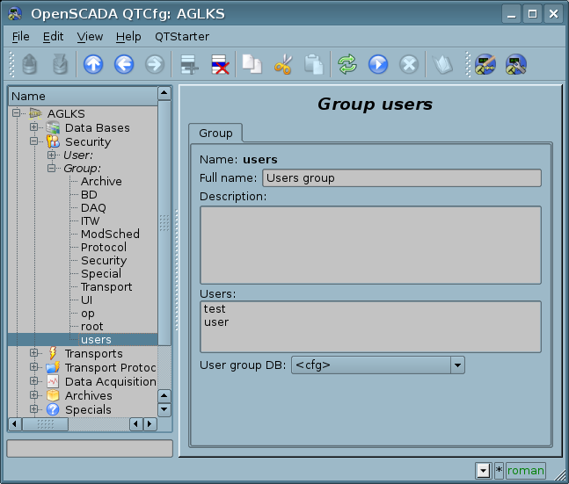Image resolution: width=569 pixels, height=484 pixels.
Task: Click the tree vertical scrollbar handle
Action: point(164,222)
